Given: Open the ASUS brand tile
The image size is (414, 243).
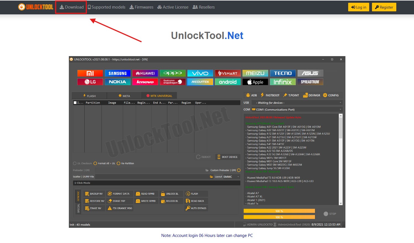Looking at the screenshot, I should coord(310,73).
